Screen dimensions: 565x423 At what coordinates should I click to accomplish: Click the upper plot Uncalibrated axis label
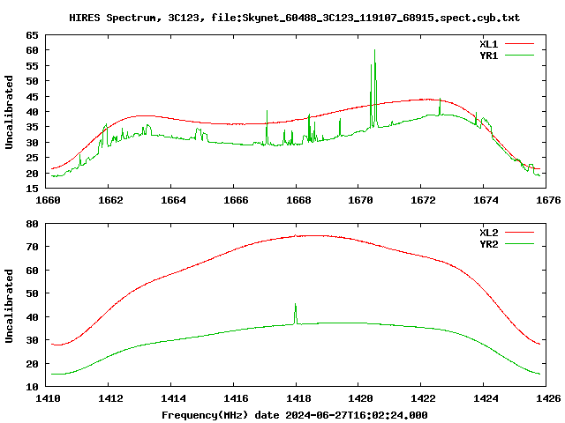pos(9,112)
